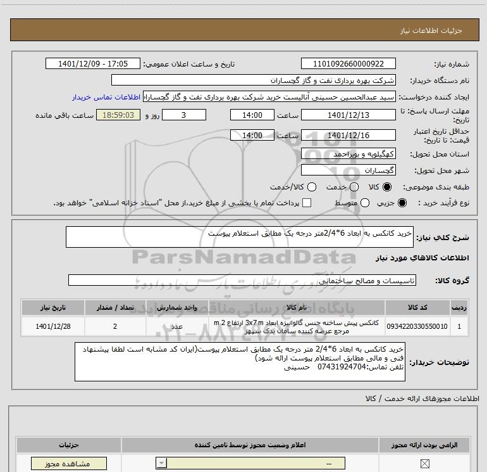Click the نام کالا column header

click(297, 308)
